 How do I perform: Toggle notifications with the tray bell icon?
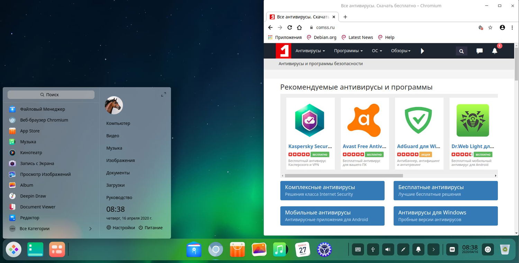pos(418,249)
